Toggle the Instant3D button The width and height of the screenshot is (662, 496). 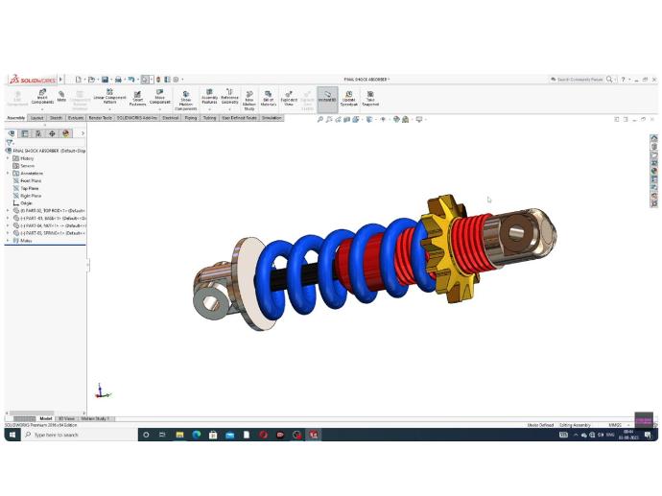[x=327, y=97]
